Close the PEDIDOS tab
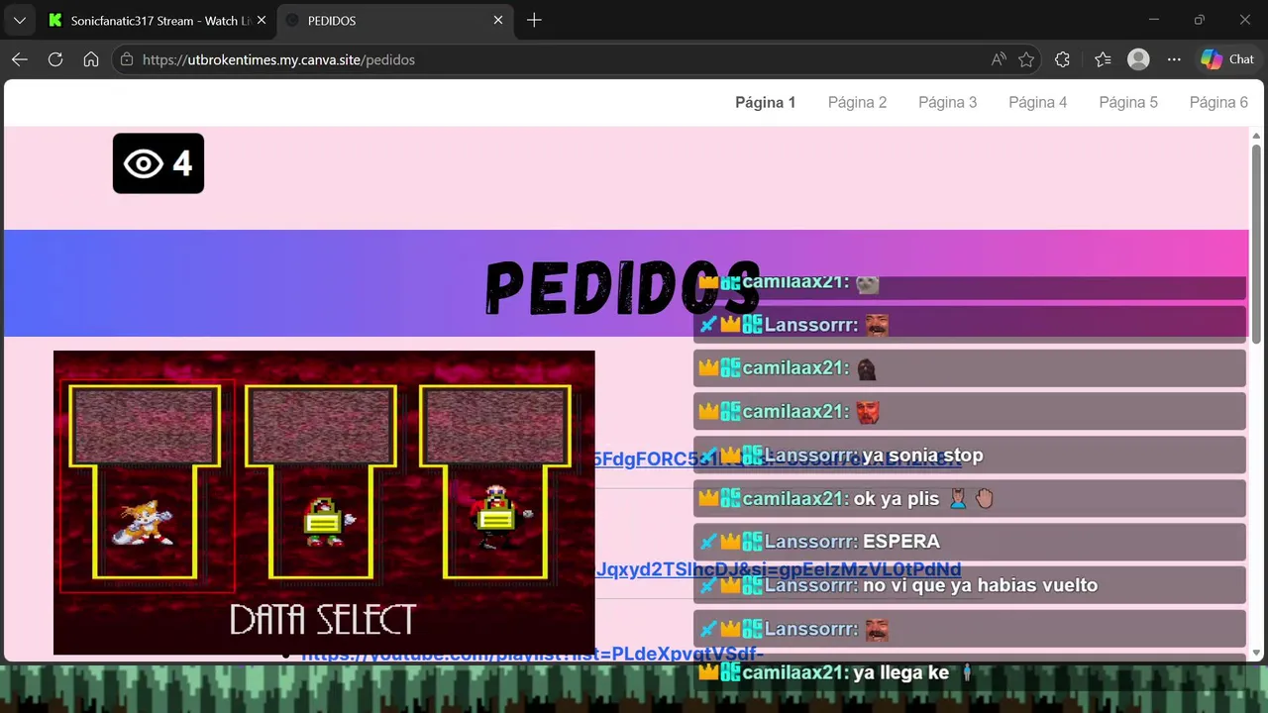The width and height of the screenshot is (1268, 713). click(499, 20)
